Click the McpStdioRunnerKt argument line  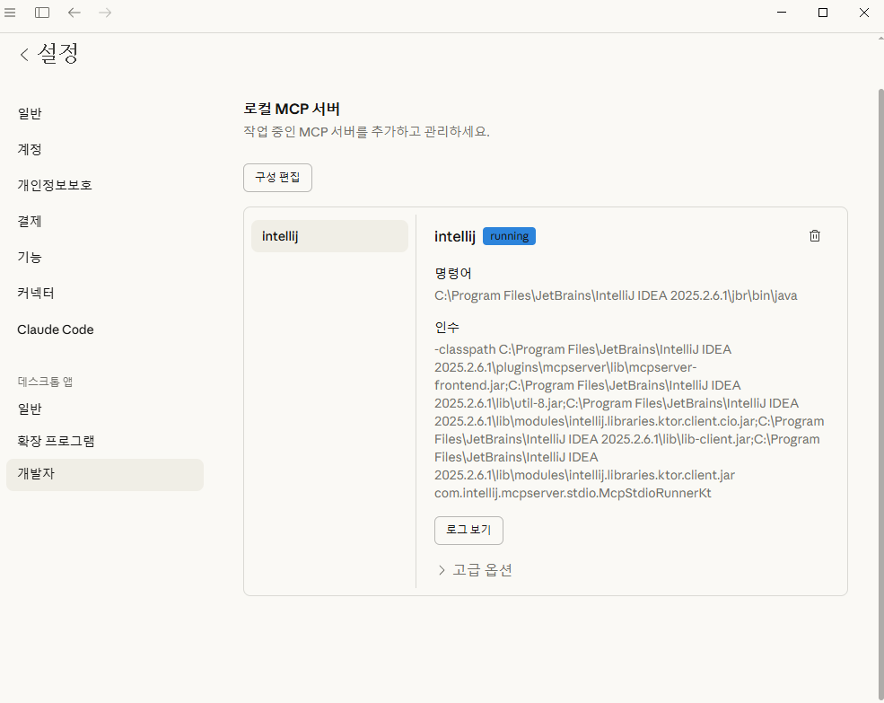tap(573, 493)
